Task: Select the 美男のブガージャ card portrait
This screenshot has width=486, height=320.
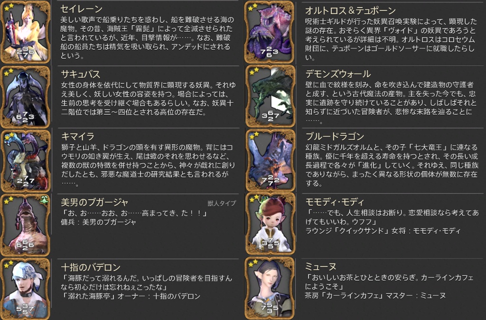Action: 26,225
